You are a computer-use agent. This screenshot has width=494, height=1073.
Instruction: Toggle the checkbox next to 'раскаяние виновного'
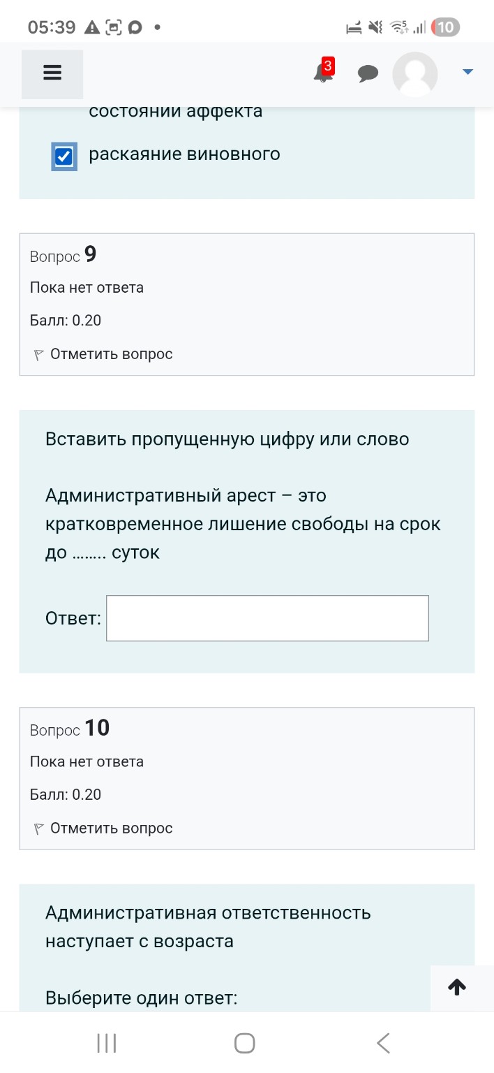tap(63, 156)
